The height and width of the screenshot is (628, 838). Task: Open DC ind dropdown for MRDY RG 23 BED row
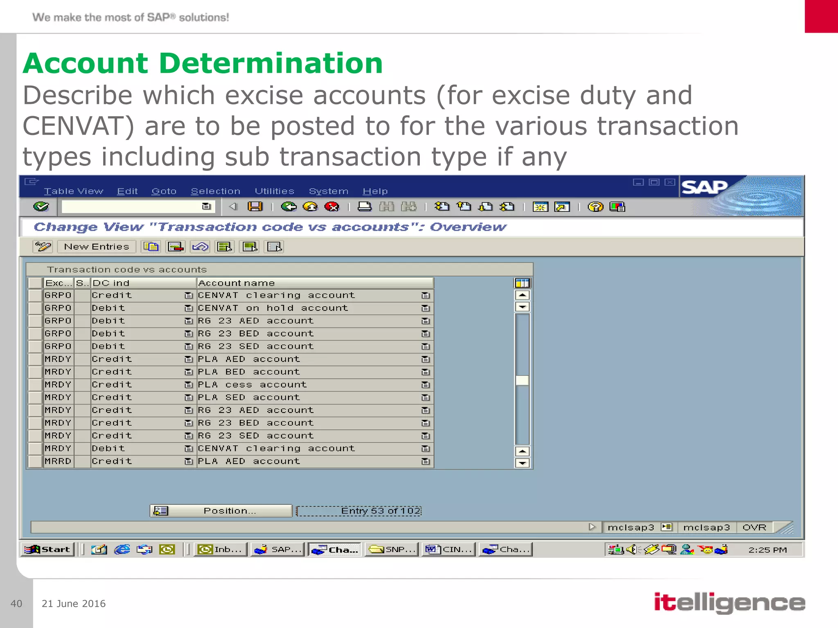point(188,423)
